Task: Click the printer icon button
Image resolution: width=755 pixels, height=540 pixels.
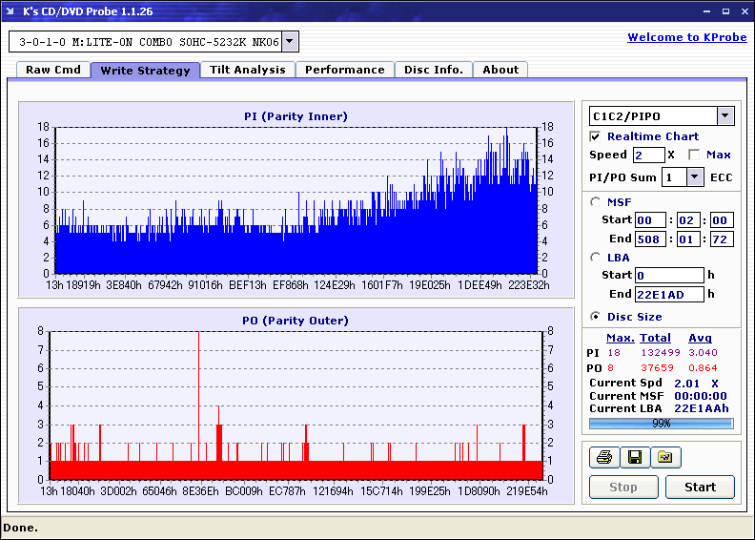Action: coord(604,458)
